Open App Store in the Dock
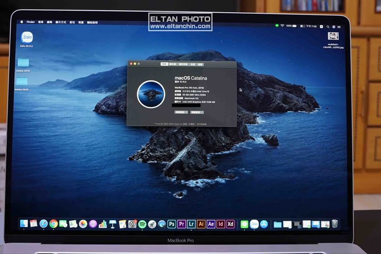 [264, 224]
